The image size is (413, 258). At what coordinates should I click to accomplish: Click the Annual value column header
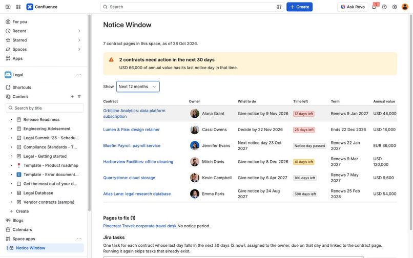(x=384, y=101)
